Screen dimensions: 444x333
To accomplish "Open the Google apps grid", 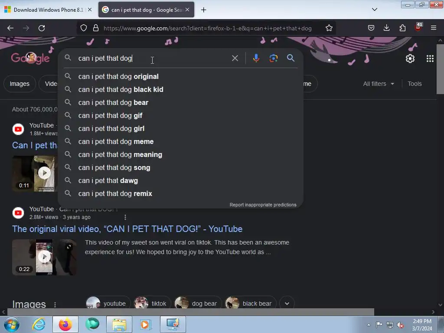I will coord(430,59).
